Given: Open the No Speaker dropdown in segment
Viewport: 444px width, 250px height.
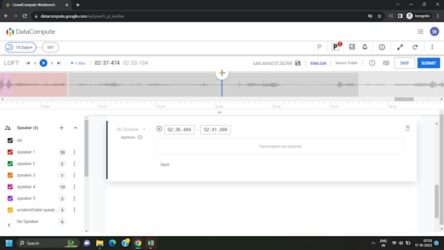Looking at the screenshot, I should click(131, 129).
